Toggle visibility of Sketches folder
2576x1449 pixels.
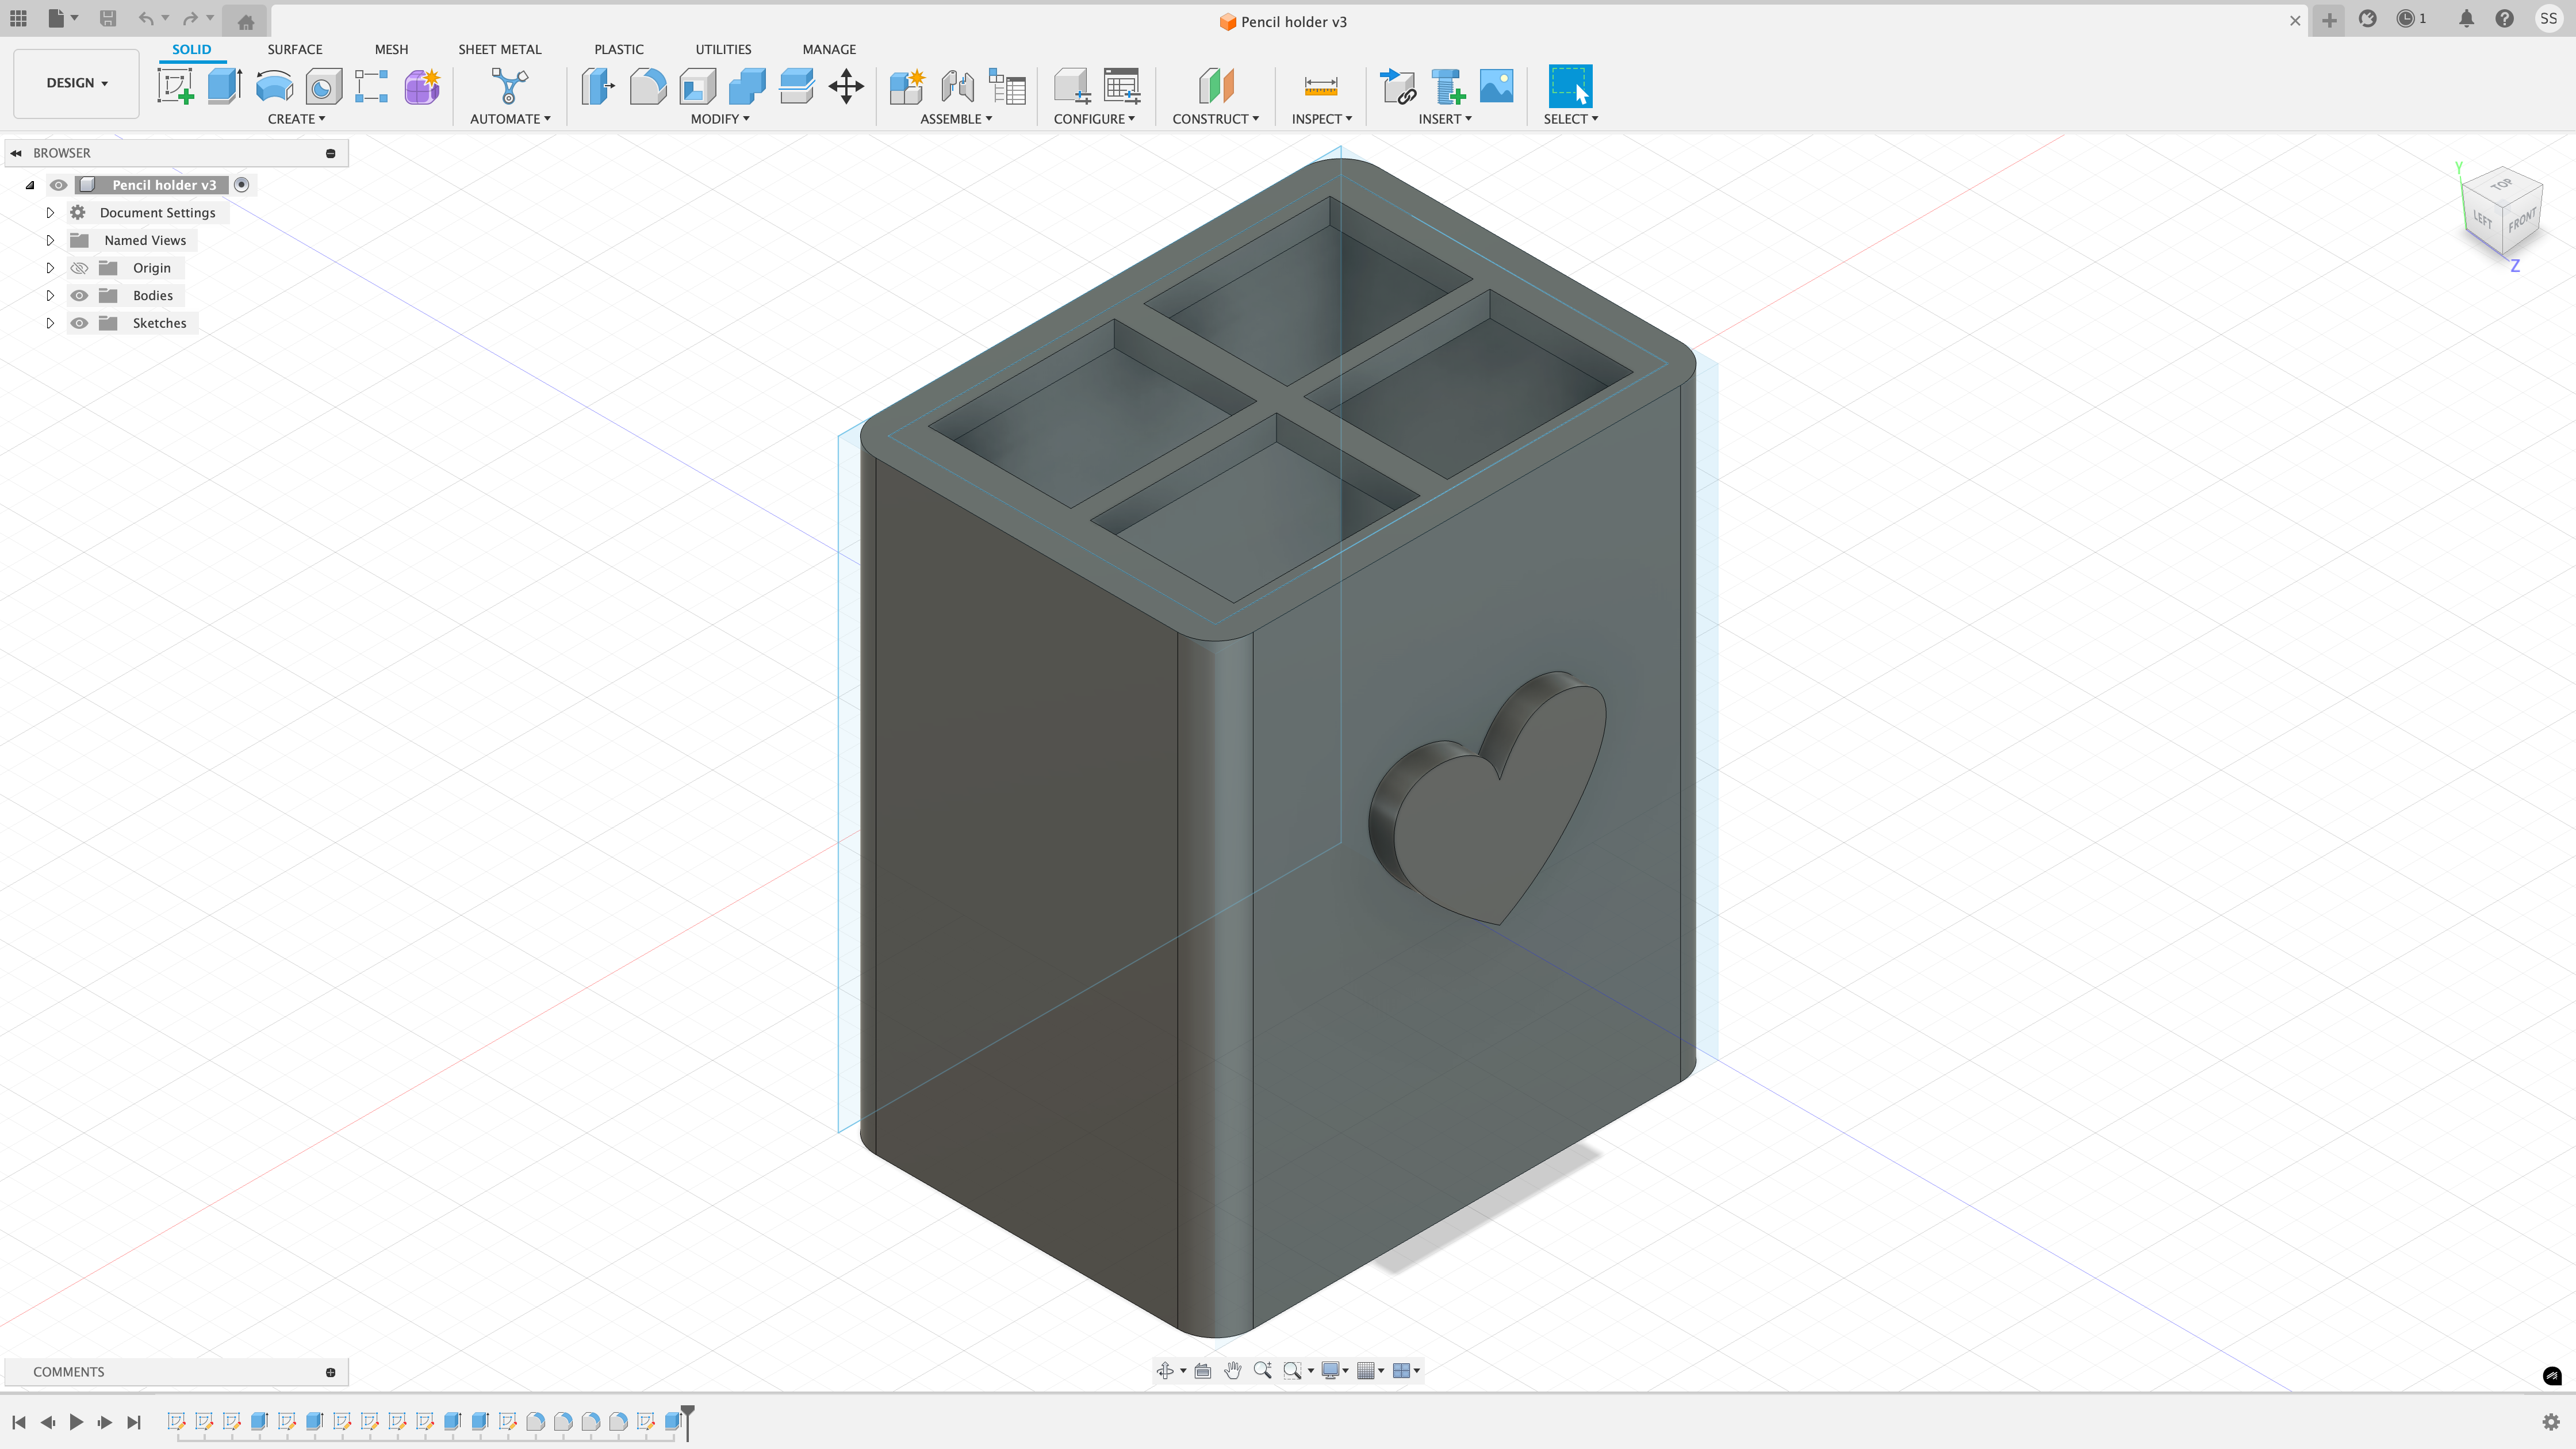pyautogui.click(x=79, y=323)
